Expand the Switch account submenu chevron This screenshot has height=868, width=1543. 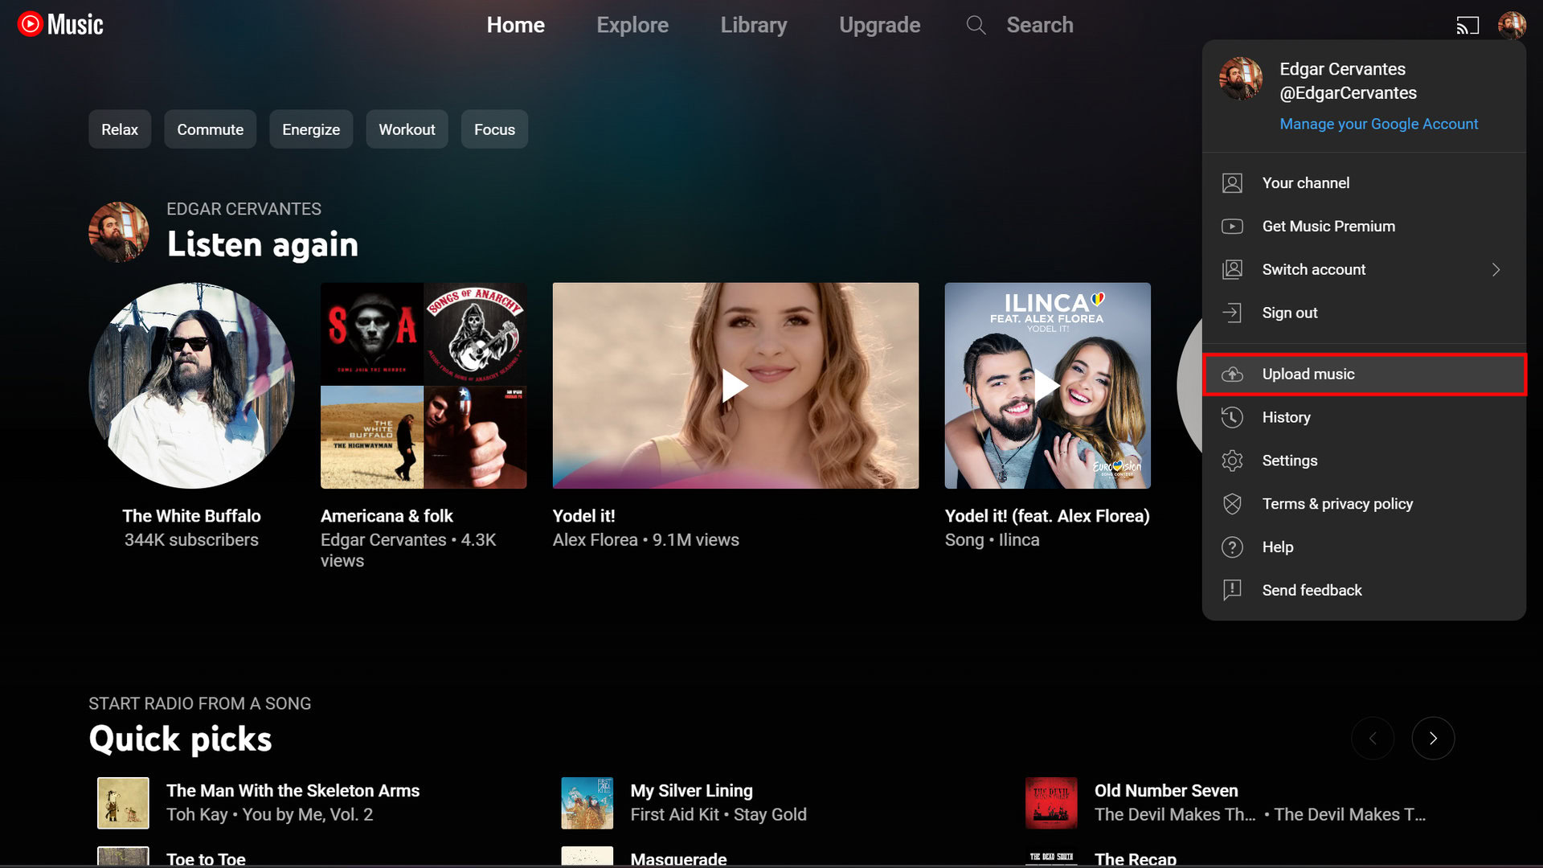pyautogui.click(x=1496, y=270)
